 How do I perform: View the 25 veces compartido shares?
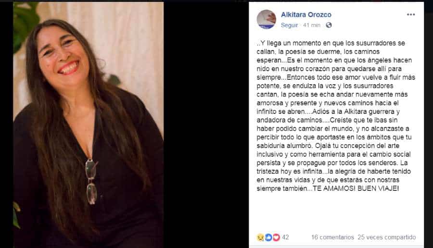click(x=387, y=237)
